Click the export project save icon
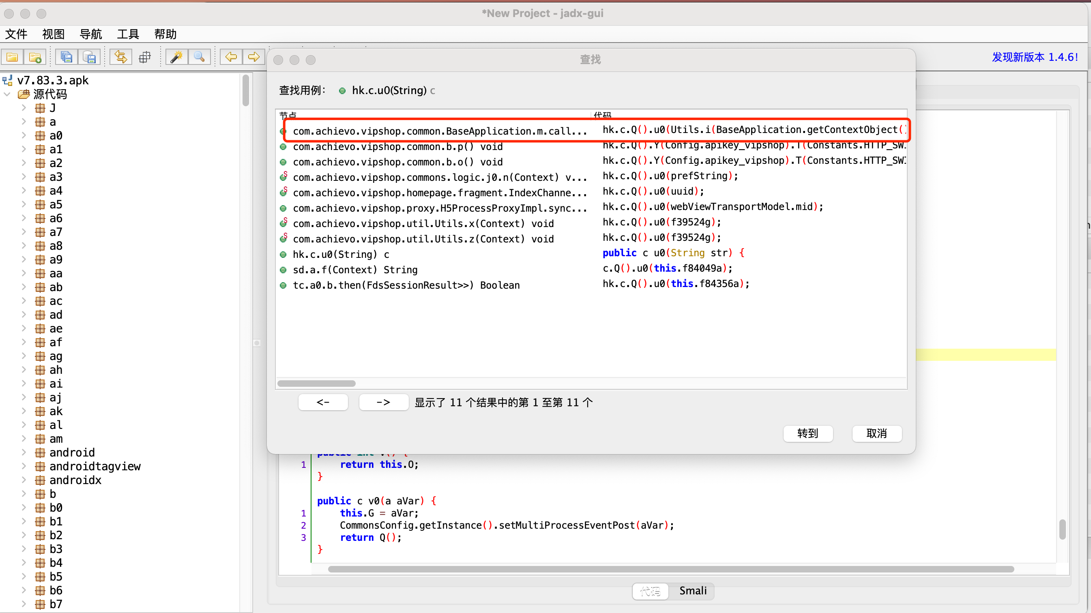Screen dimensions: 1091x613 (89, 57)
